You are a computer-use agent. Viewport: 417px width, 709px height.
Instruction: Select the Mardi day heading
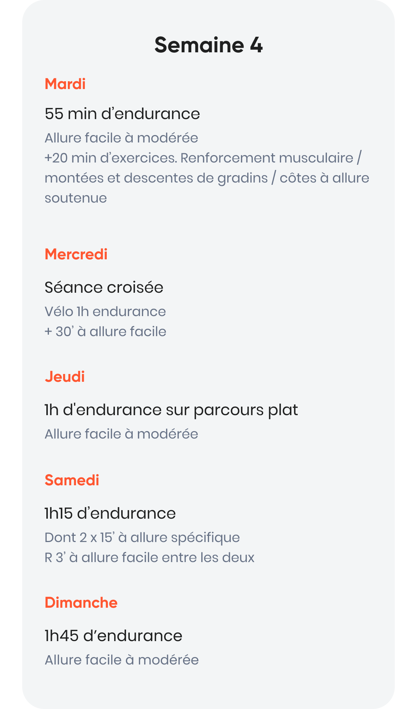click(65, 84)
